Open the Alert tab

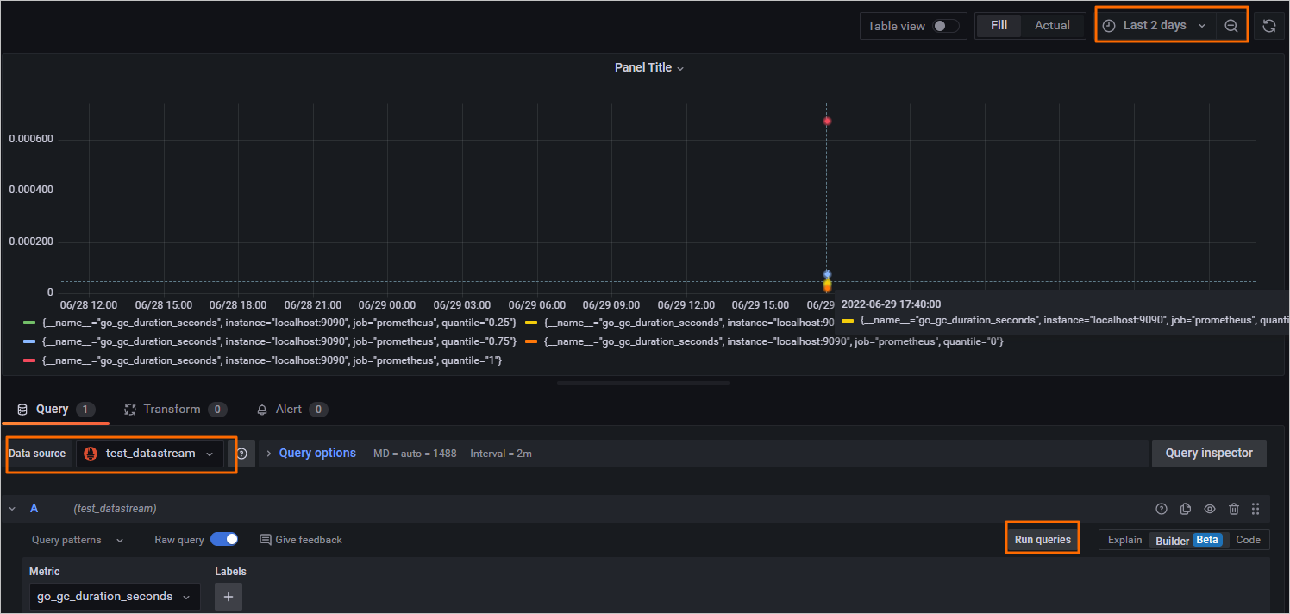(288, 410)
